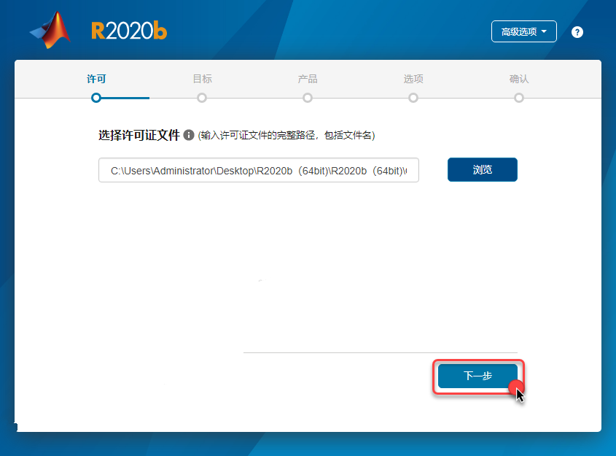The height and width of the screenshot is (456, 616).
Task: Click the info icon beside 选择许可证文件
Action: [189, 135]
